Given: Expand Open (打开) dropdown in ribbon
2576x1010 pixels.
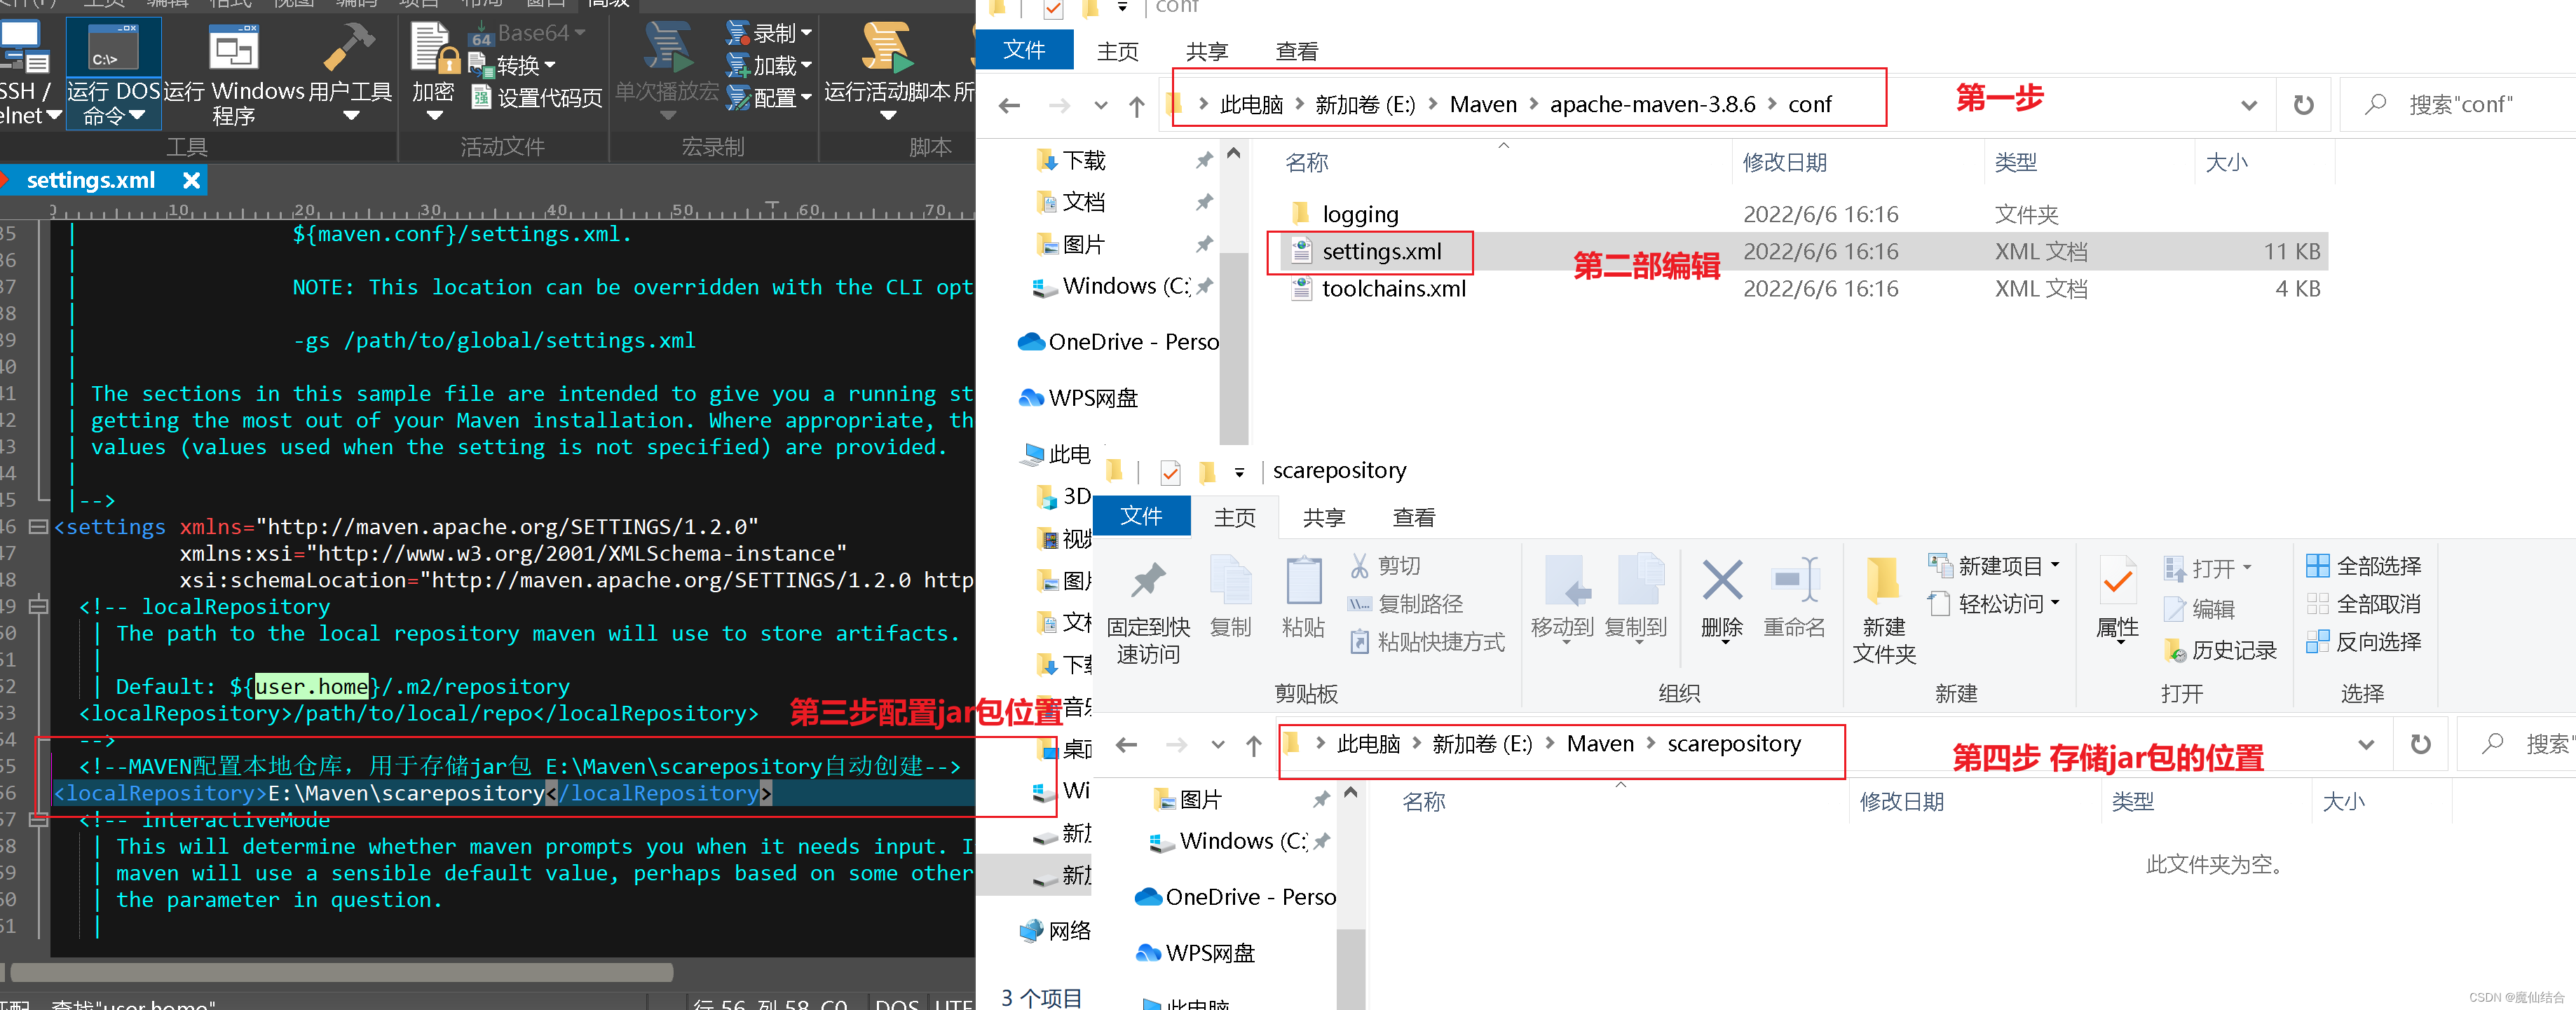Looking at the screenshot, I should coord(2247,567).
